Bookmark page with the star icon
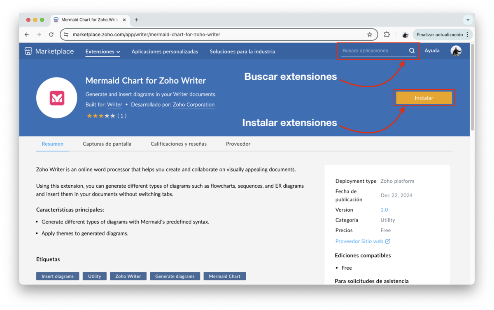Viewport: 494px width, 310px height. 370,35
